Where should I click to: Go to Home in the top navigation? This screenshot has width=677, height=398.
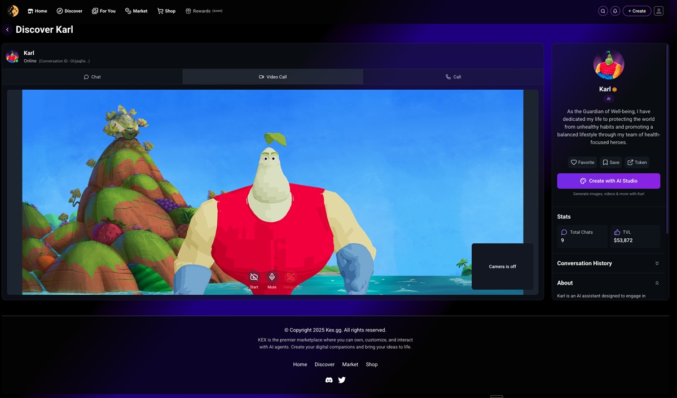[37, 11]
